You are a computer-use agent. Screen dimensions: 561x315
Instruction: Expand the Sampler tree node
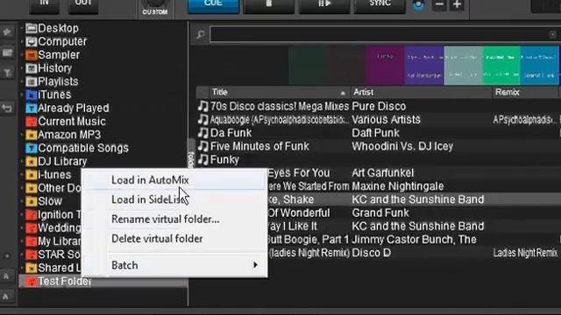[x=22, y=55]
